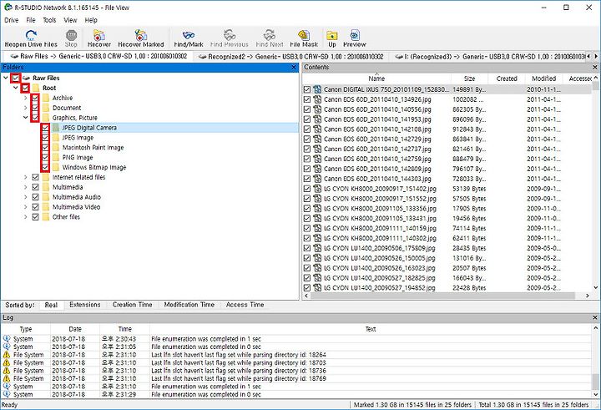Click the warning icon for directory id 18264

[6, 355]
